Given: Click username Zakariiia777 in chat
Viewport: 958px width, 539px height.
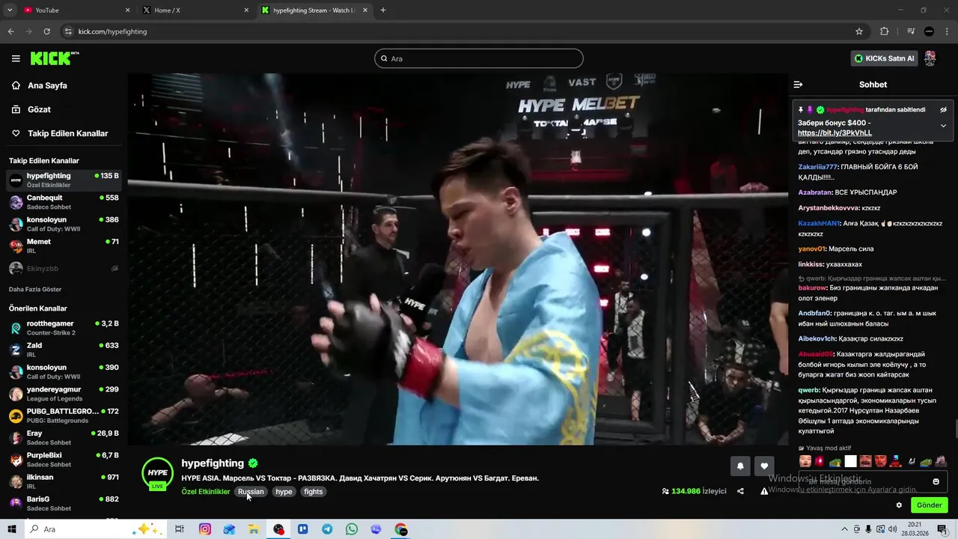Looking at the screenshot, I should [x=818, y=167].
